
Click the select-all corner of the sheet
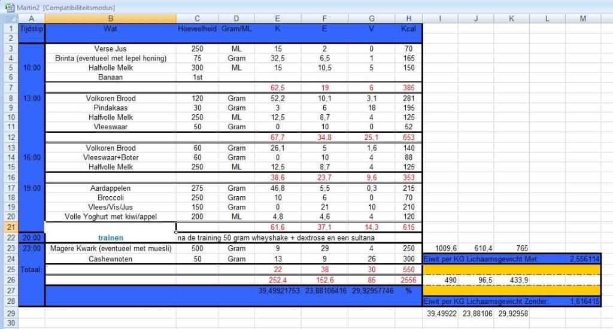click(9, 19)
